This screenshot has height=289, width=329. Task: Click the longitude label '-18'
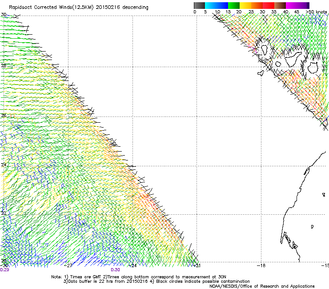(261, 265)
